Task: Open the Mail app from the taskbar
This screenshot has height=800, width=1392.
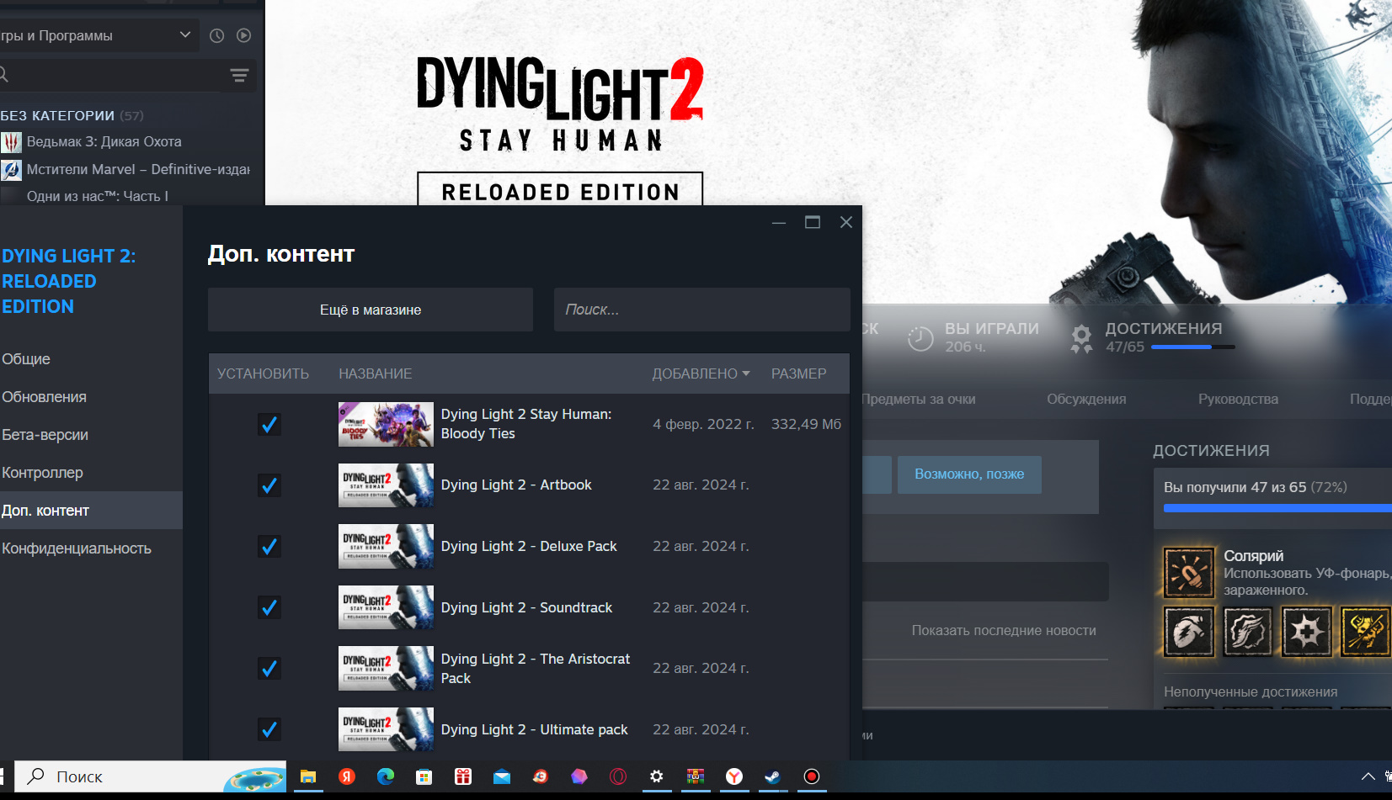Action: pos(502,776)
